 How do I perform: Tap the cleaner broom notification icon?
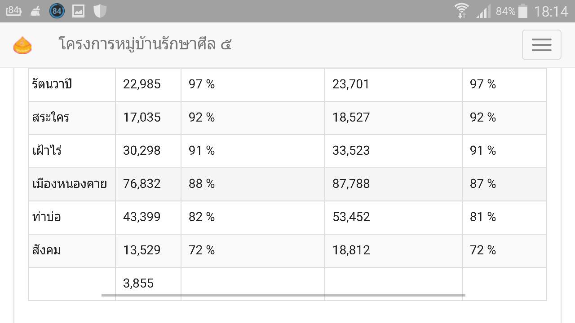[35, 11]
